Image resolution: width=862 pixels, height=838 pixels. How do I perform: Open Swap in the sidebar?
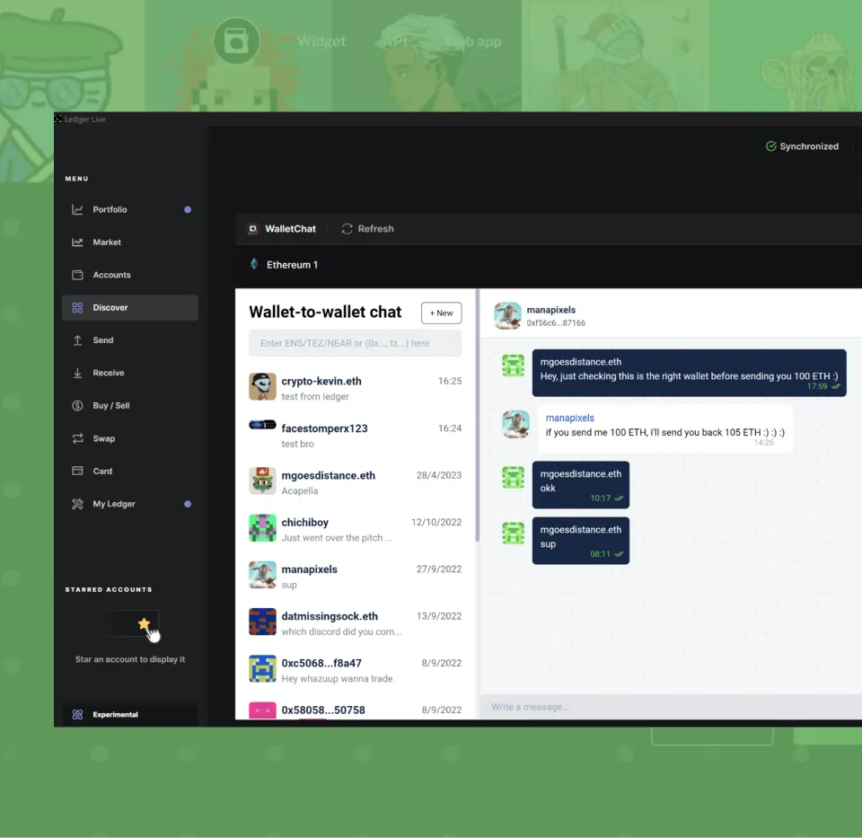[x=129, y=438]
